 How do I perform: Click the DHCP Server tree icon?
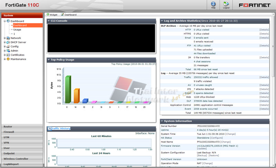tap(8, 42)
